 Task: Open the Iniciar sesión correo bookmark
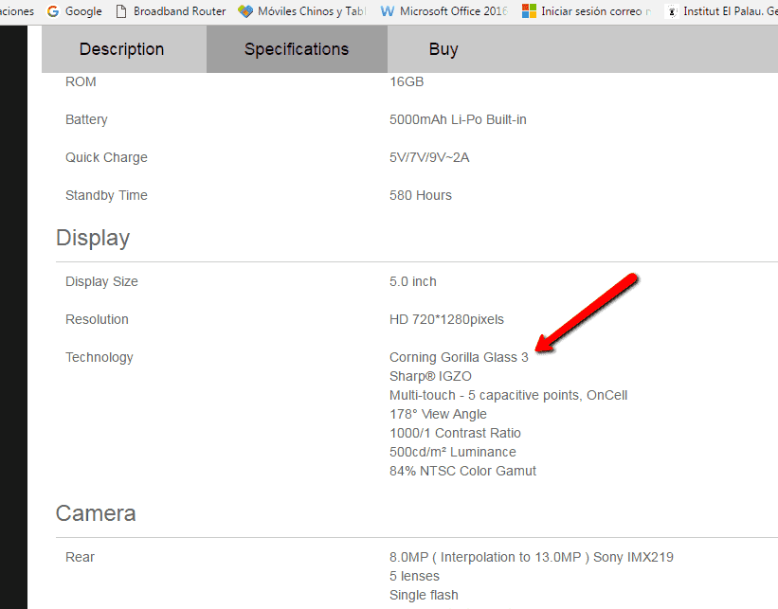click(587, 11)
